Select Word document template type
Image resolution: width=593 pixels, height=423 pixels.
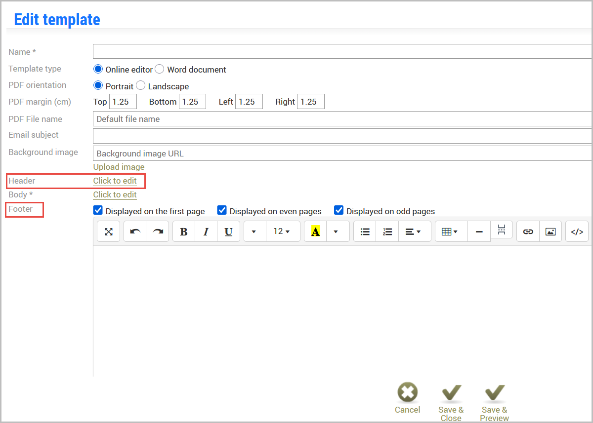[x=160, y=69]
